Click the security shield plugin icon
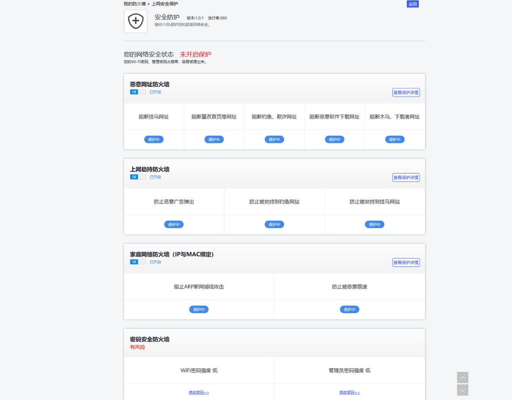 coord(136,21)
